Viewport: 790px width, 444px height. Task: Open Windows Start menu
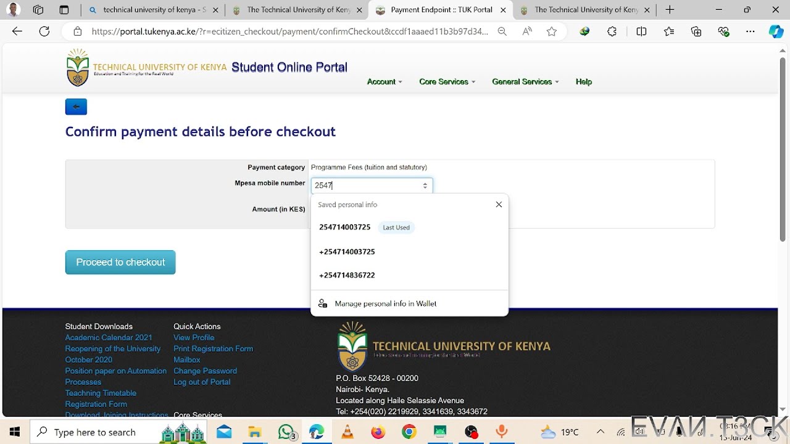coord(15,432)
